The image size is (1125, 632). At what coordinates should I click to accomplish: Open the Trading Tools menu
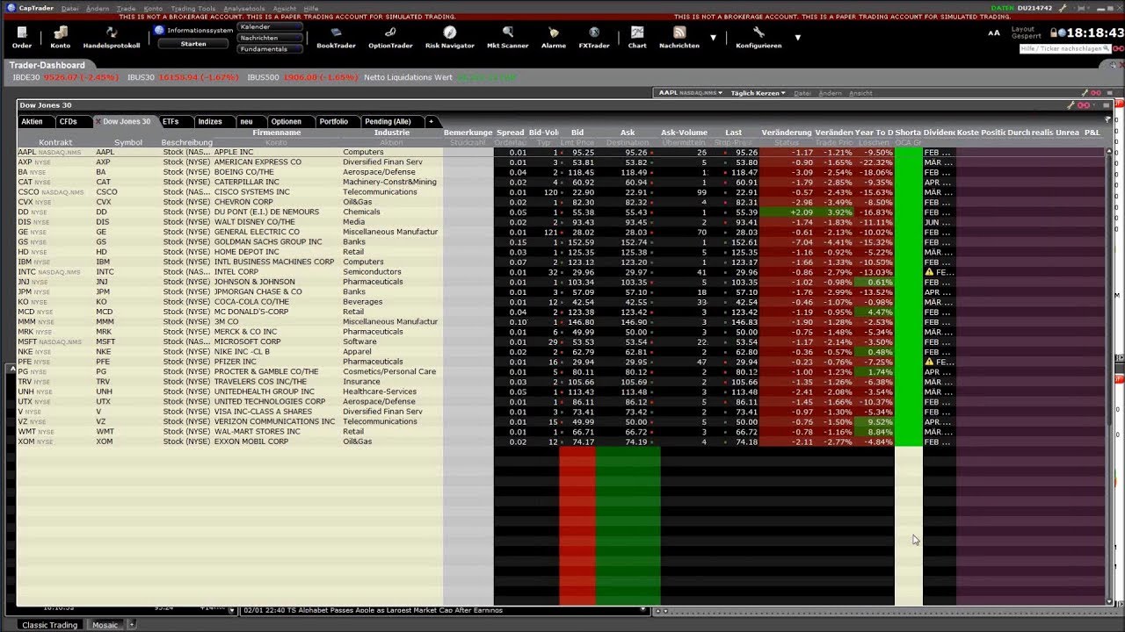click(x=193, y=8)
